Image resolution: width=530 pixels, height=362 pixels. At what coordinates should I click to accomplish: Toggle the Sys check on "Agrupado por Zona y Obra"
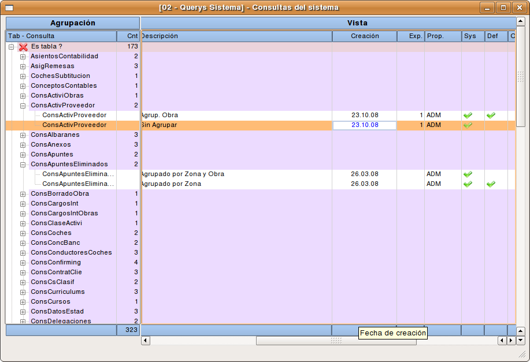[x=468, y=174]
